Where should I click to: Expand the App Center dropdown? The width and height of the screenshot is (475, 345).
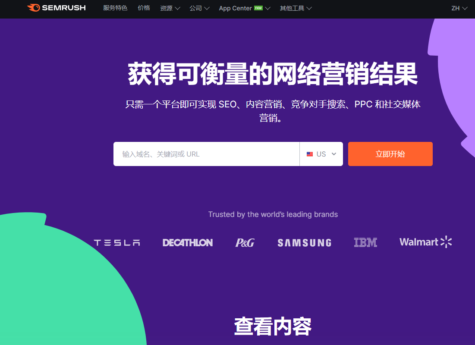245,8
